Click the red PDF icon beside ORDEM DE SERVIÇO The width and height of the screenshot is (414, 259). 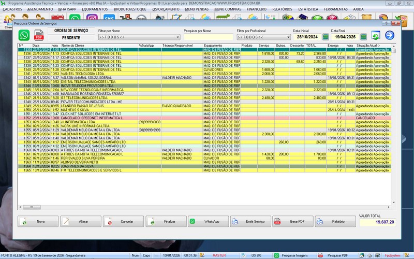click(x=39, y=35)
